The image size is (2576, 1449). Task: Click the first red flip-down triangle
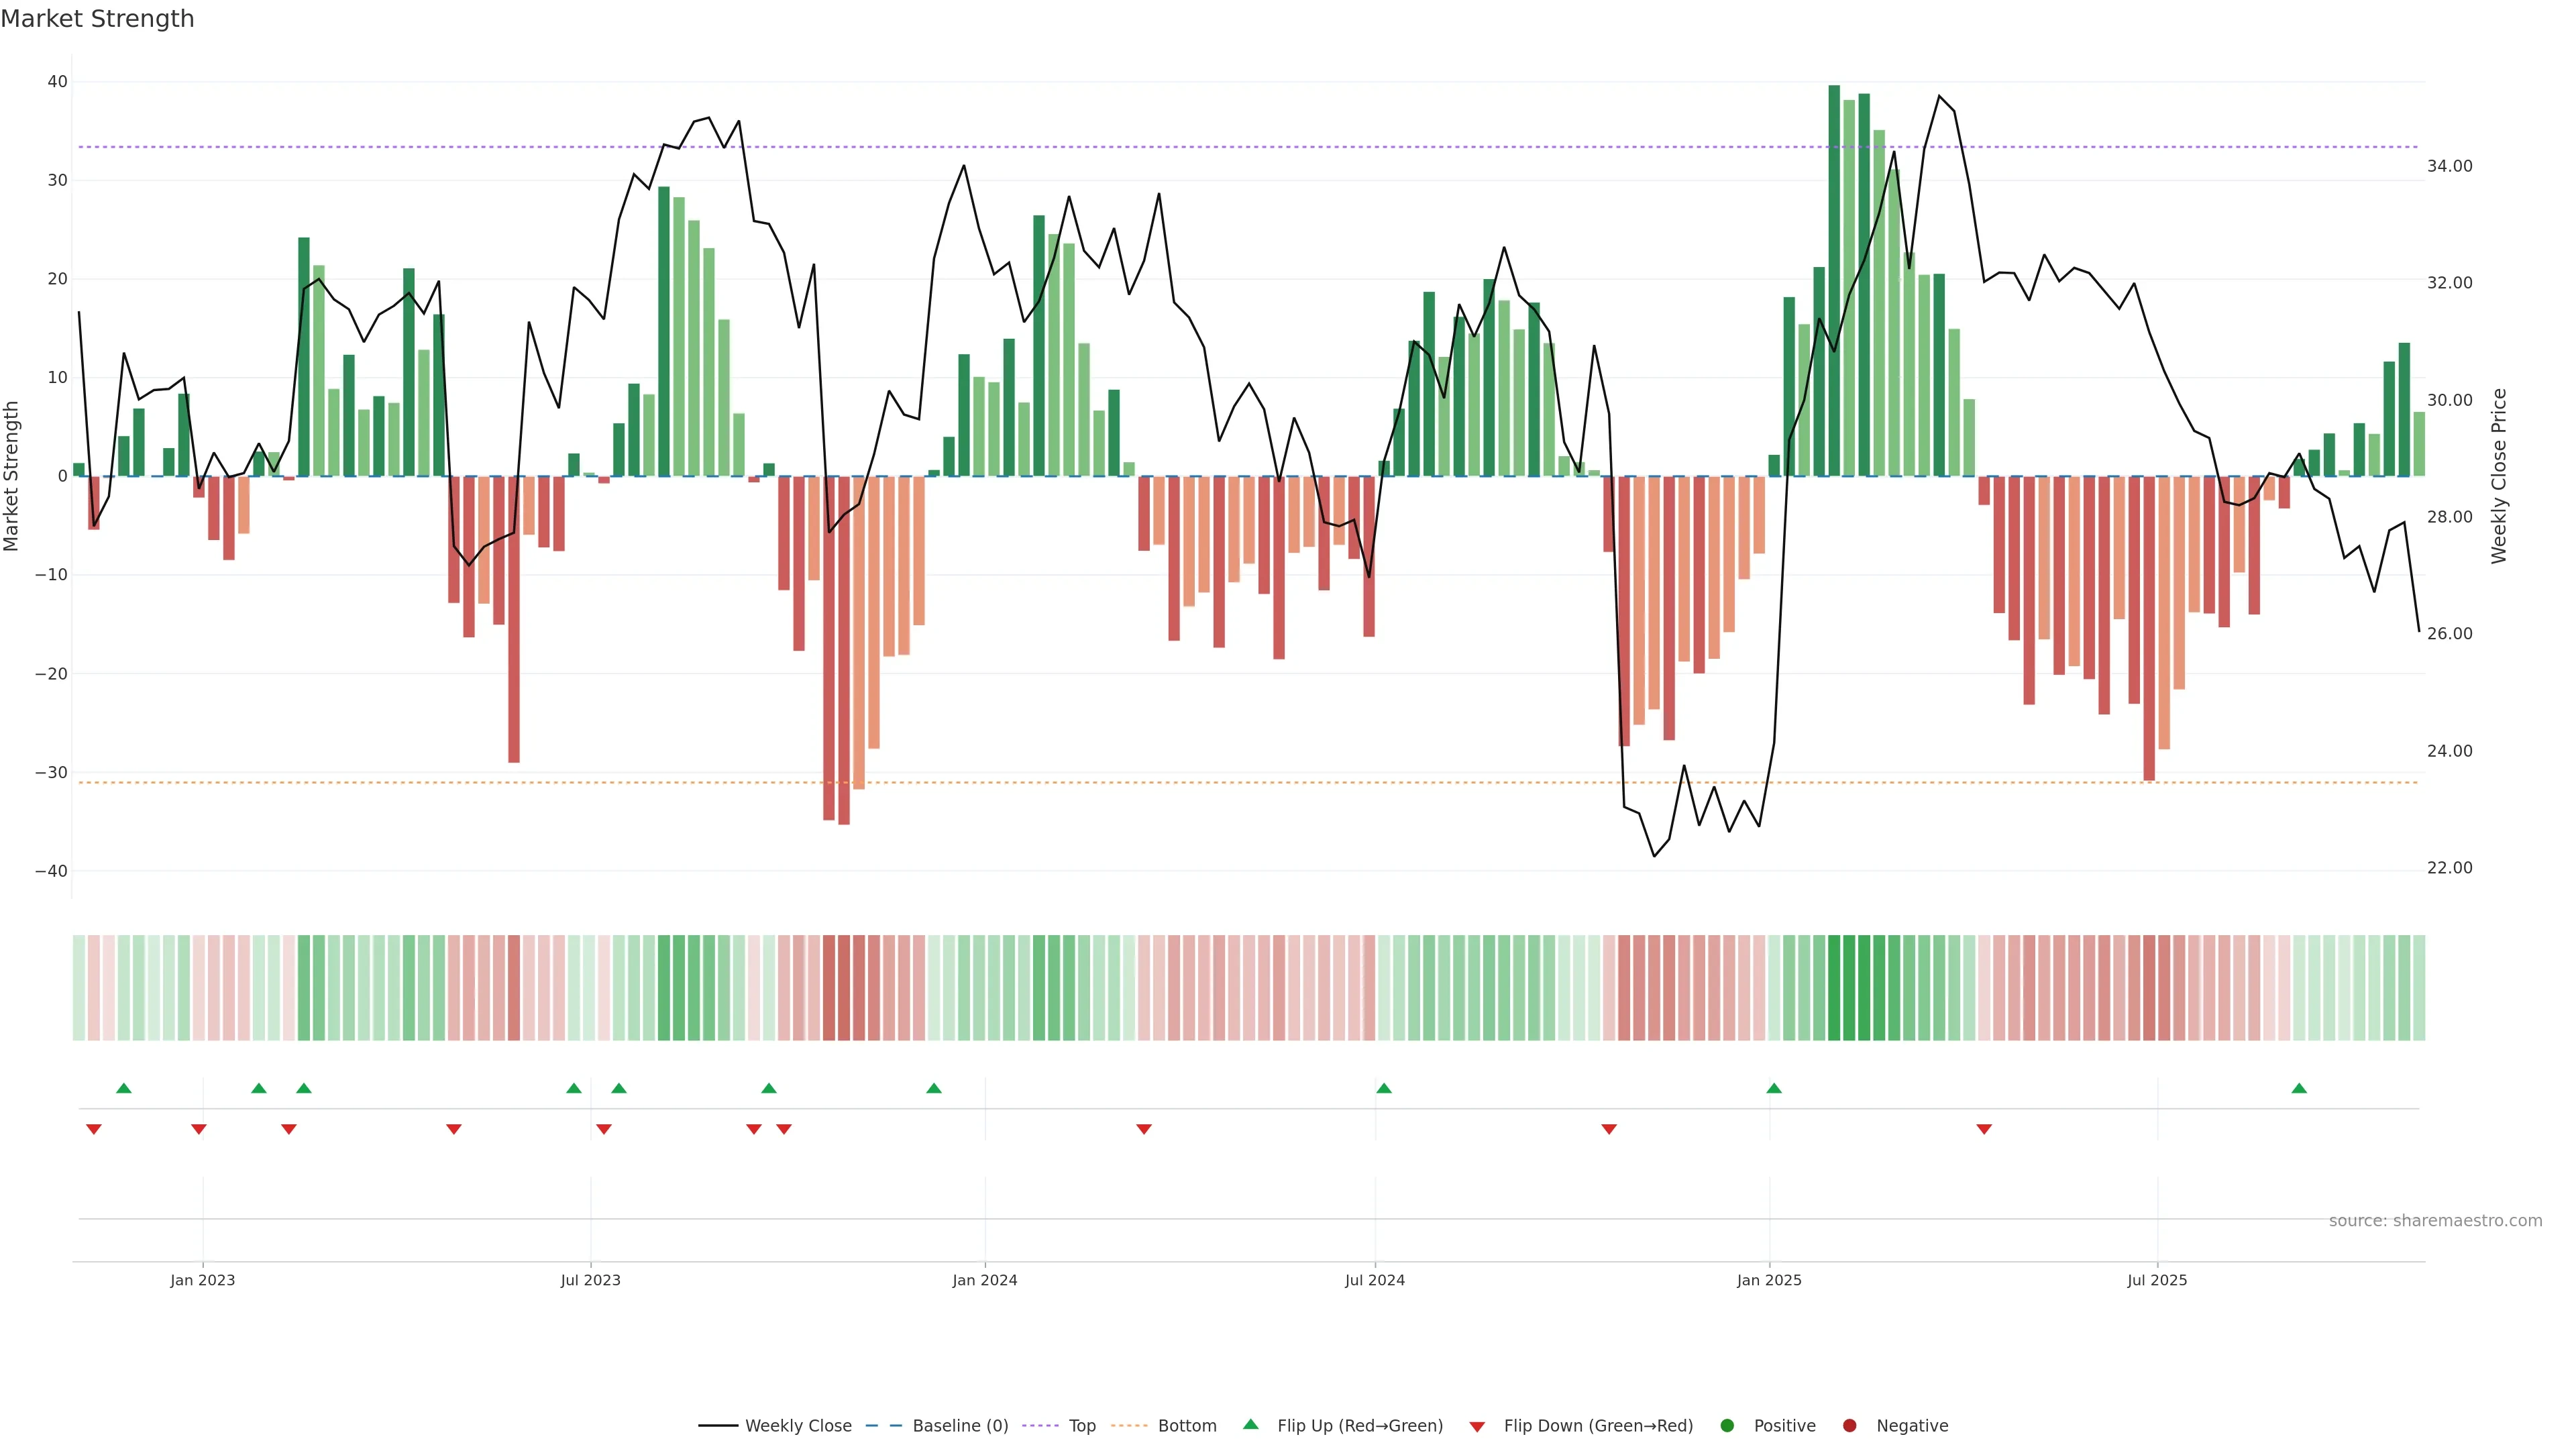pos(94,1129)
